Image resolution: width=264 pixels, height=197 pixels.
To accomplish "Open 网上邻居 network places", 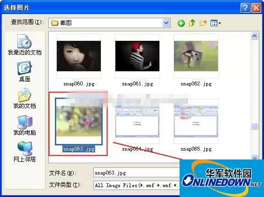I will point(24,152).
